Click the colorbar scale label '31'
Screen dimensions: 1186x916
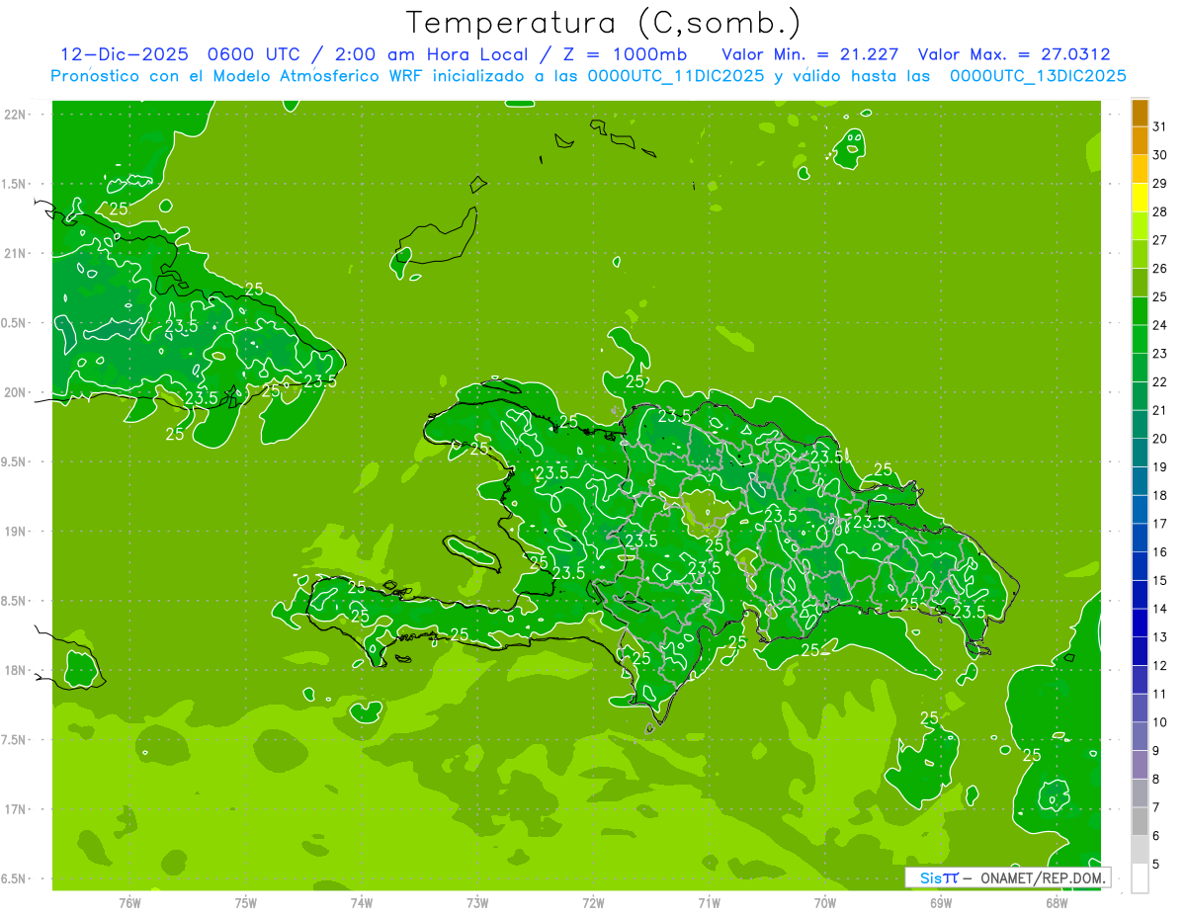pyautogui.click(x=1160, y=126)
